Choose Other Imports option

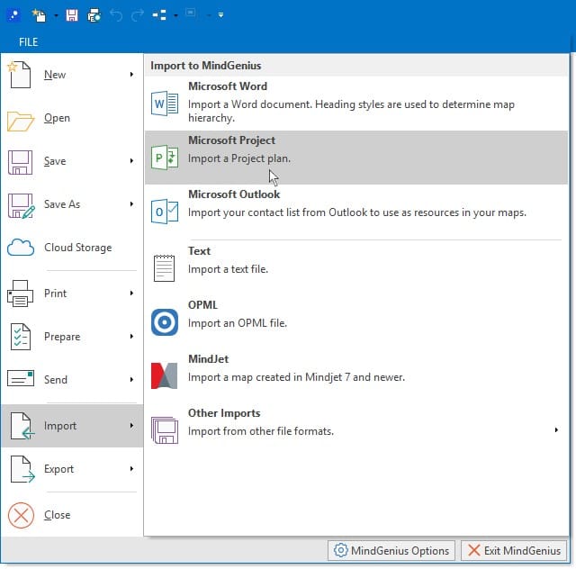356,430
